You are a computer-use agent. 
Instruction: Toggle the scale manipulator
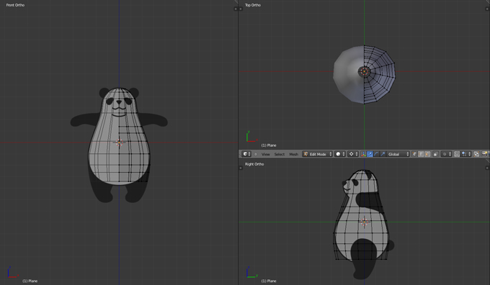(383, 154)
